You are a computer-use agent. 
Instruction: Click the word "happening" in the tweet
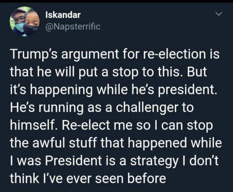point(62,90)
